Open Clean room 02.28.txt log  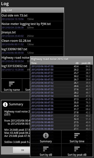(32, 42)
